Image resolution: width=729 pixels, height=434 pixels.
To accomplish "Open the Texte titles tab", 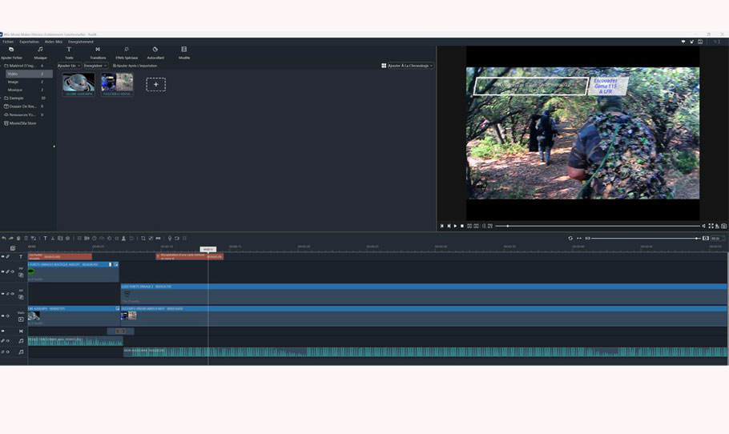I will [x=69, y=53].
